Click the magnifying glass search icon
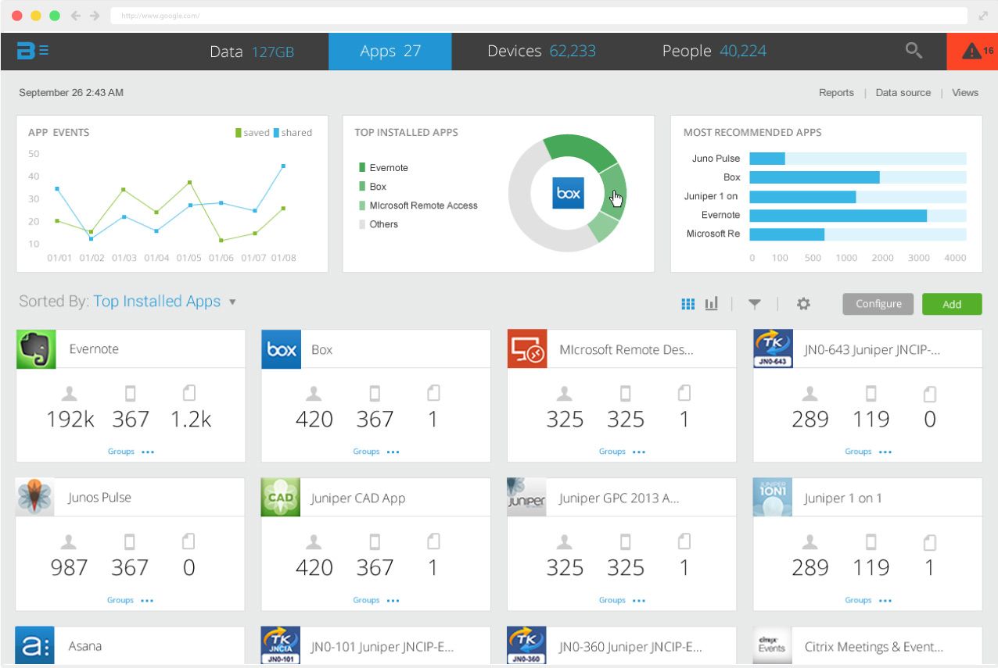The width and height of the screenshot is (998, 668). point(914,51)
